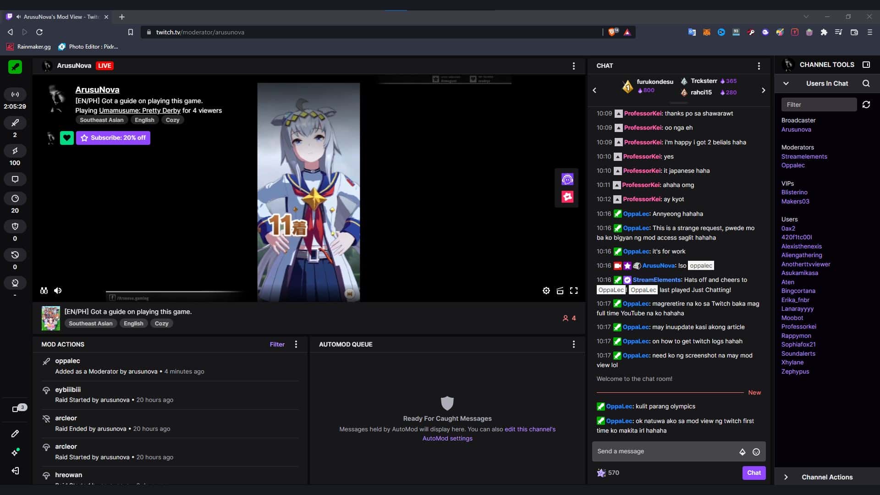Click the bits icon above 100
Image resolution: width=880 pixels, height=495 pixels.
(x=15, y=151)
